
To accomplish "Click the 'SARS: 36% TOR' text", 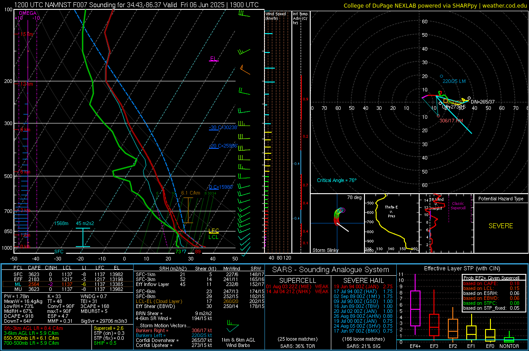I will pos(297,346).
